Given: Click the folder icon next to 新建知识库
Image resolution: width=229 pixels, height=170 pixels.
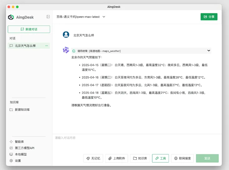Looking at the screenshot, I should (11, 110).
